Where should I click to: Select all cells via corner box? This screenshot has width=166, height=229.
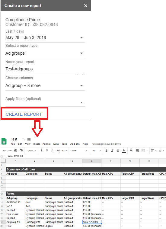3,161
